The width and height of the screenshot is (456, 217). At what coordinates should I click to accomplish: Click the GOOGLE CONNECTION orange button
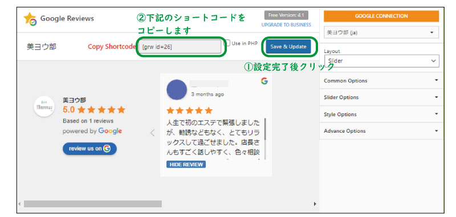click(x=381, y=17)
